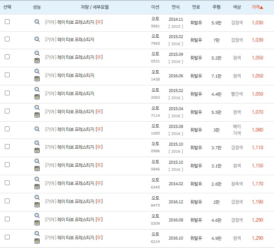Image resolution: width=274 pixels, height=248 pixels.
Task: Tick checkbox for the 1,150 car
Action: [7, 165]
